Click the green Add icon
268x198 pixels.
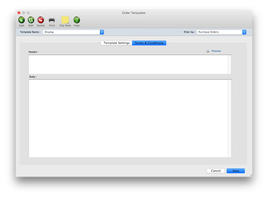tap(21, 20)
